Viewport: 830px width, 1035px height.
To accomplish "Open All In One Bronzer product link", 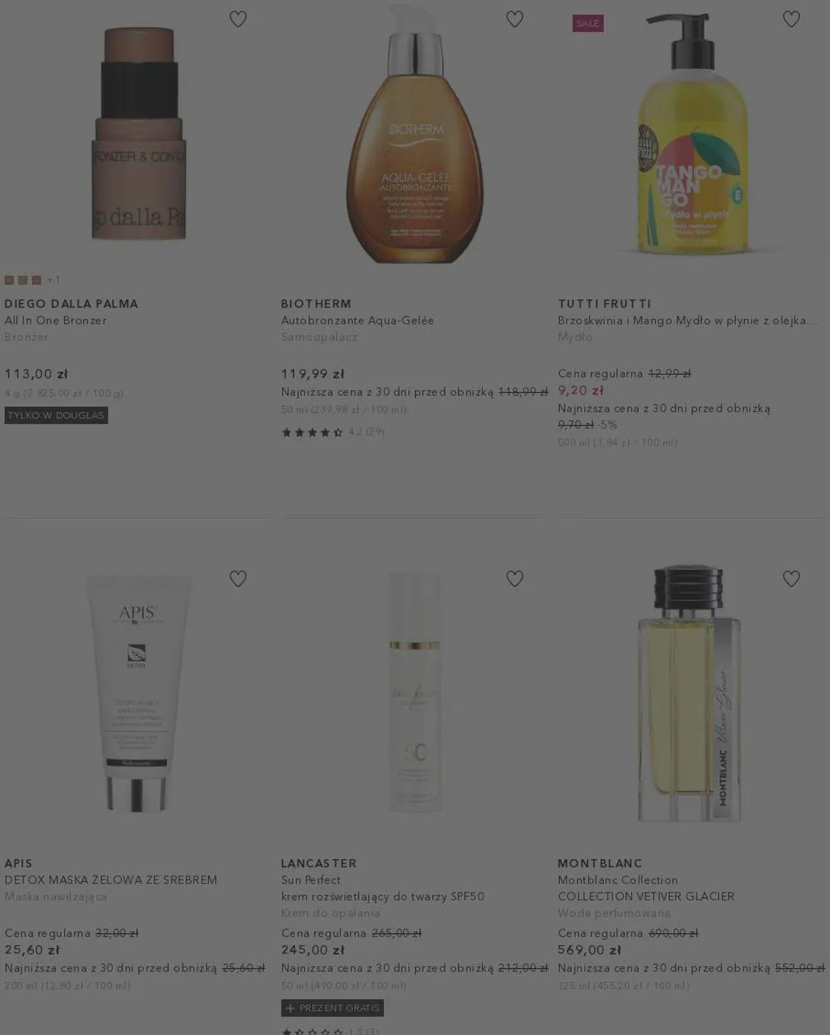I will click(x=56, y=321).
